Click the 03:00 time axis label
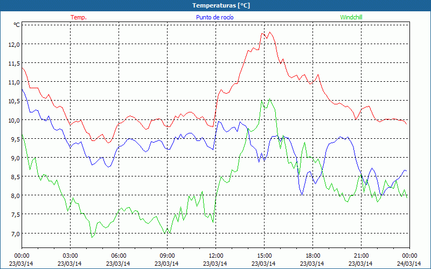This screenshot has height=269, width=431. point(70,256)
